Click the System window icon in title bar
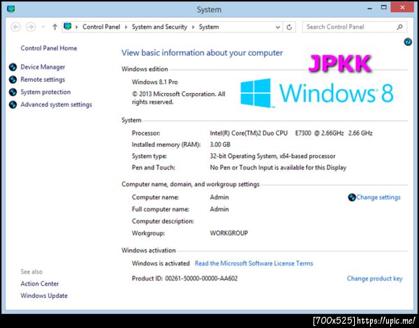This screenshot has width=419, height=328. (x=11, y=9)
